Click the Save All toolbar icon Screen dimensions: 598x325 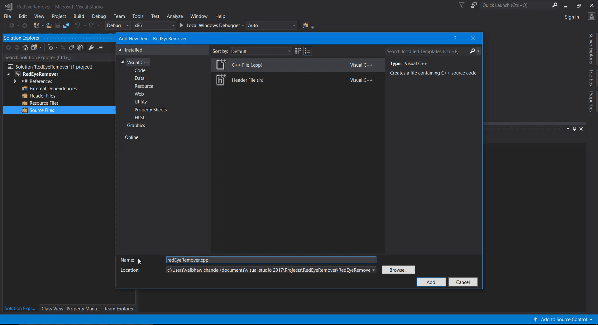[x=66, y=26]
